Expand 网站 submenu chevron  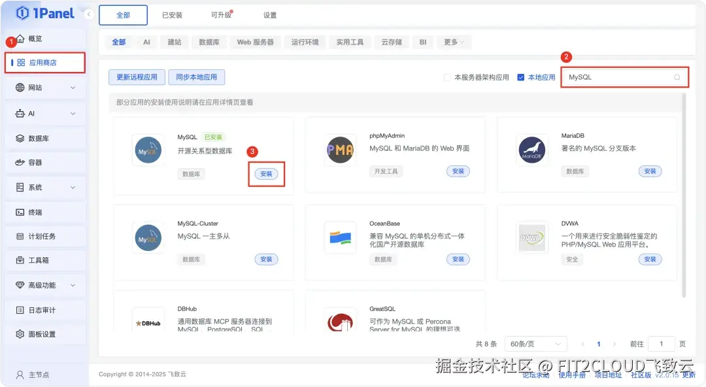click(x=73, y=88)
